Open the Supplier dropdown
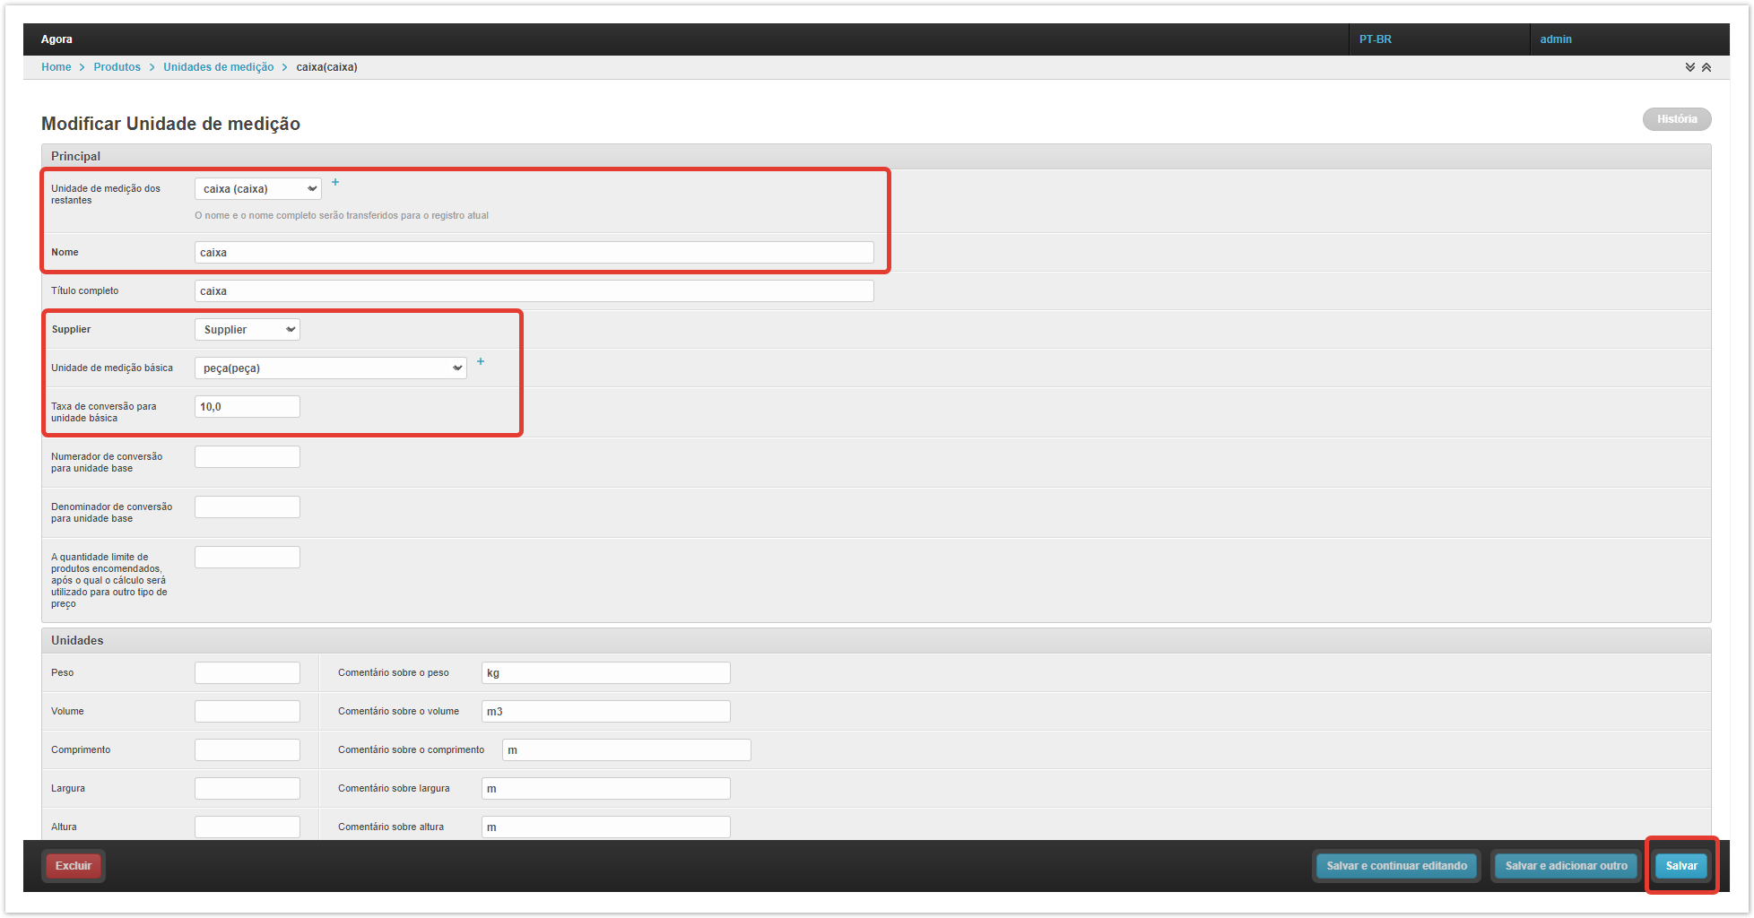1754x918 pixels. coord(247,330)
